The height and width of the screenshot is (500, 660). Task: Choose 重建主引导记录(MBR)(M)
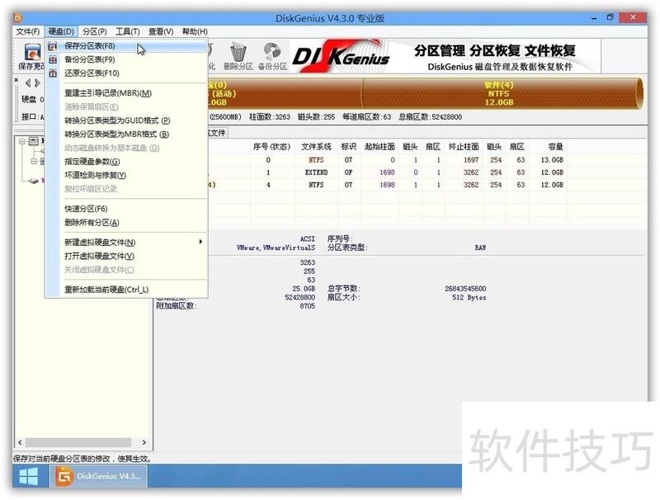(x=126, y=93)
